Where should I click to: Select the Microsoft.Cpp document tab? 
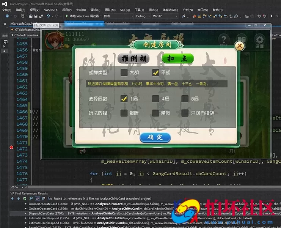pyautogui.click(x=22, y=24)
